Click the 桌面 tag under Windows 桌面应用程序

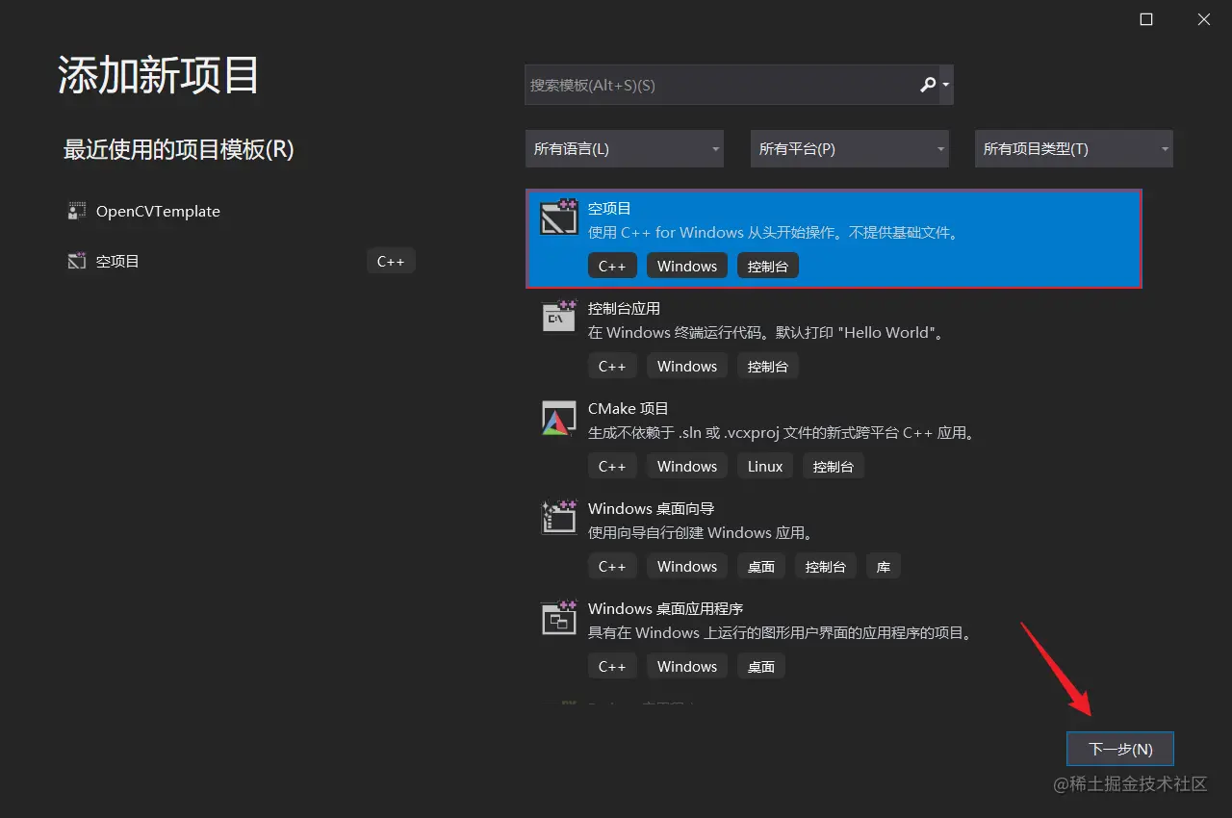[x=761, y=666]
